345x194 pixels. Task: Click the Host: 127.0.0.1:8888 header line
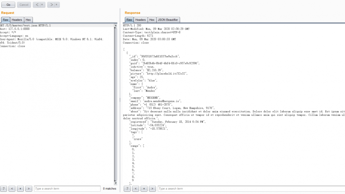15,29
